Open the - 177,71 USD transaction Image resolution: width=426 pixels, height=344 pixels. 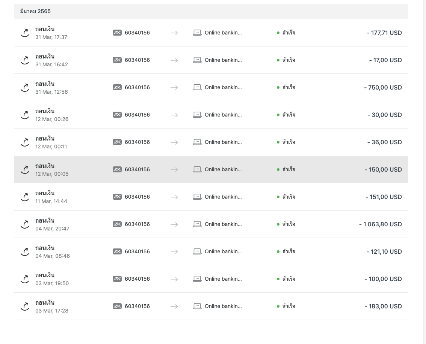pyautogui.click(x=211, y=33)
